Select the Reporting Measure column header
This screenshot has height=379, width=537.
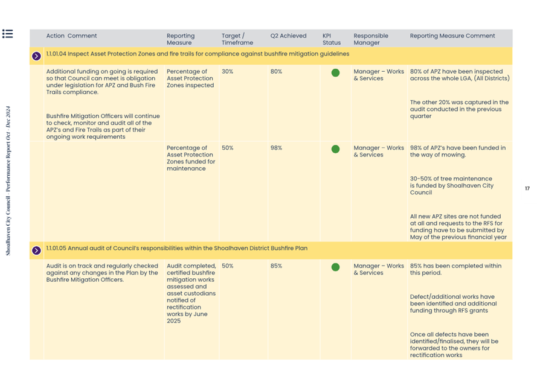[x=181, y=39]
